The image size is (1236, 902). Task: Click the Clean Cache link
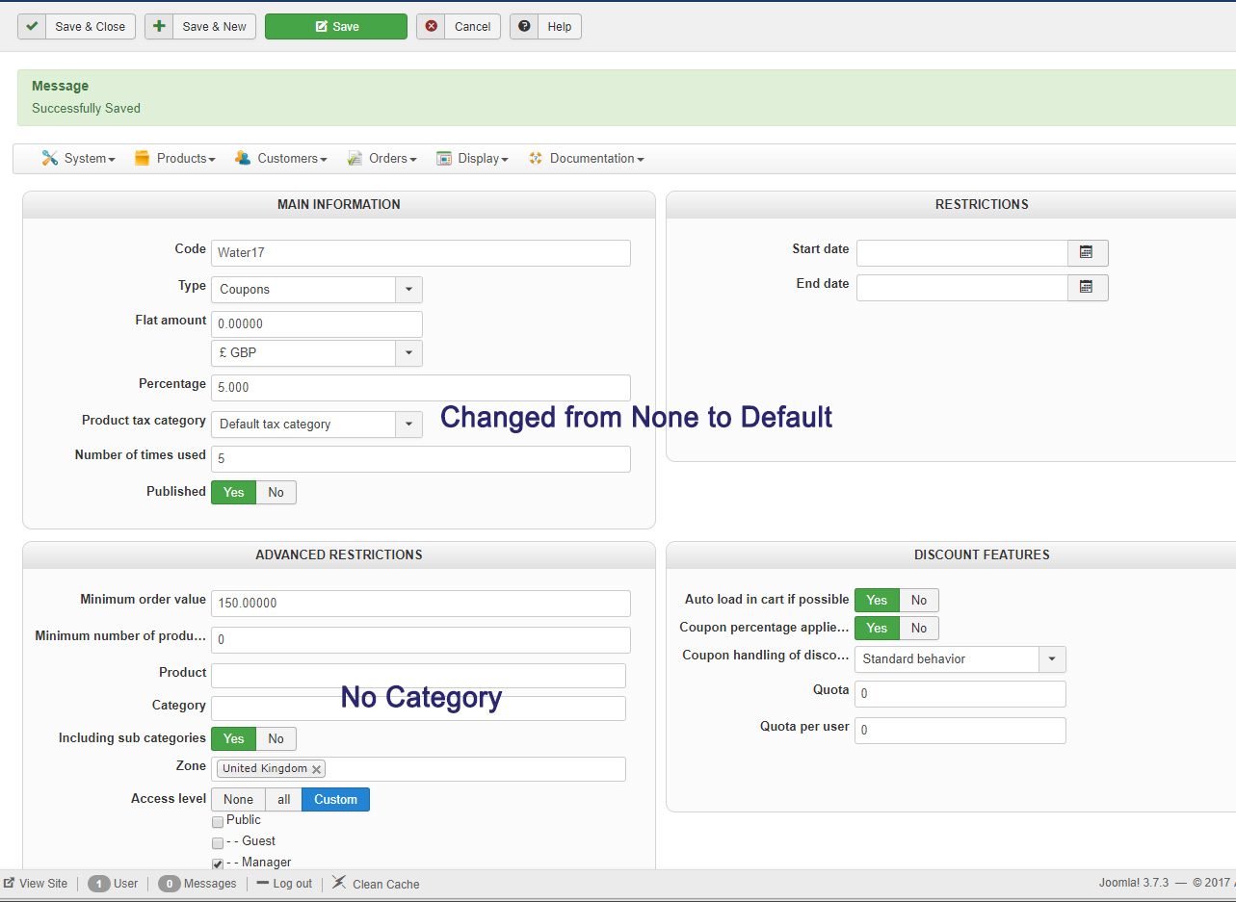click(376, 883)
